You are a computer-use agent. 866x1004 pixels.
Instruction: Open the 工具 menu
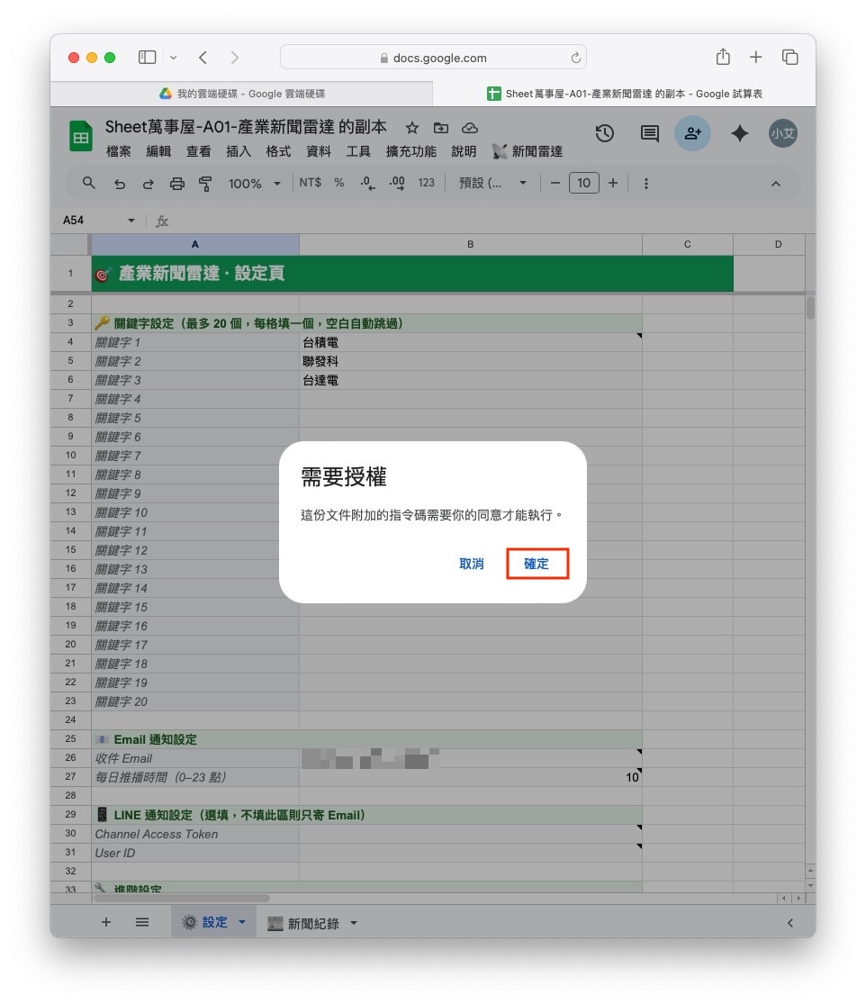click(358, 152)
